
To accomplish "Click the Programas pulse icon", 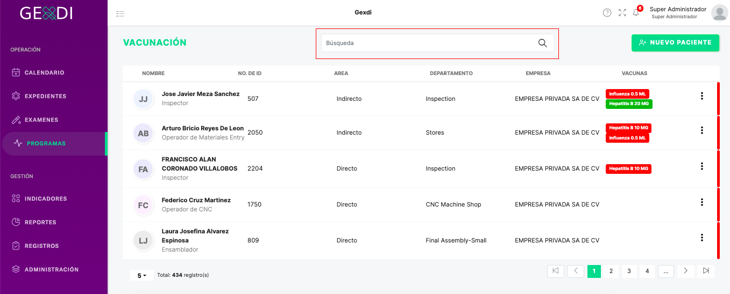I will tap(18, 143).
